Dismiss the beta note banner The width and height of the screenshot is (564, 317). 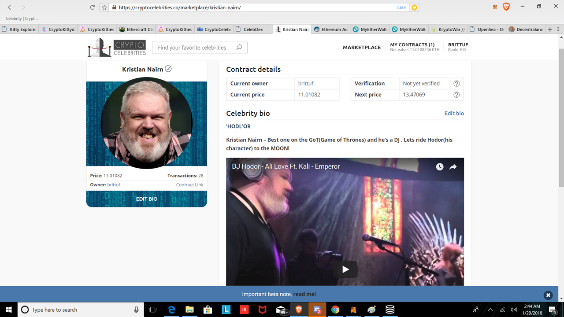point(548,295)
